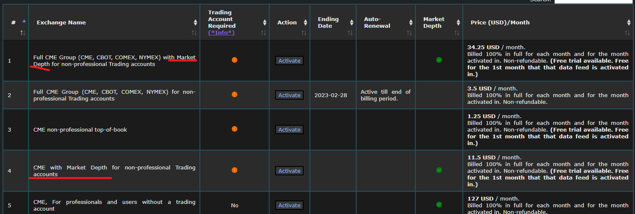Select 'Full CME Group with Market Depth' name

(114, 61)
